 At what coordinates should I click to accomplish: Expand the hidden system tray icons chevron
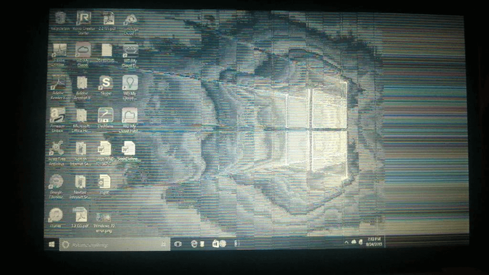click(347, 242)
